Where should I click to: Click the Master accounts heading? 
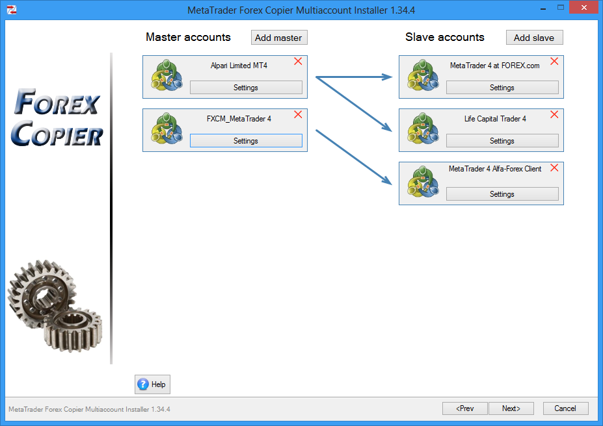point(188,37)
